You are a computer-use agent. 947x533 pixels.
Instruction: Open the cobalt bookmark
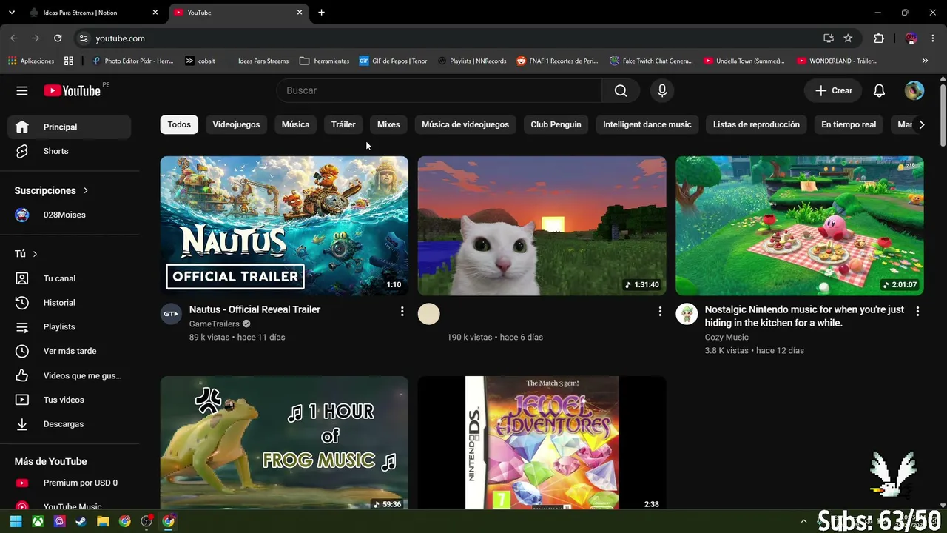tap(200, 61)
